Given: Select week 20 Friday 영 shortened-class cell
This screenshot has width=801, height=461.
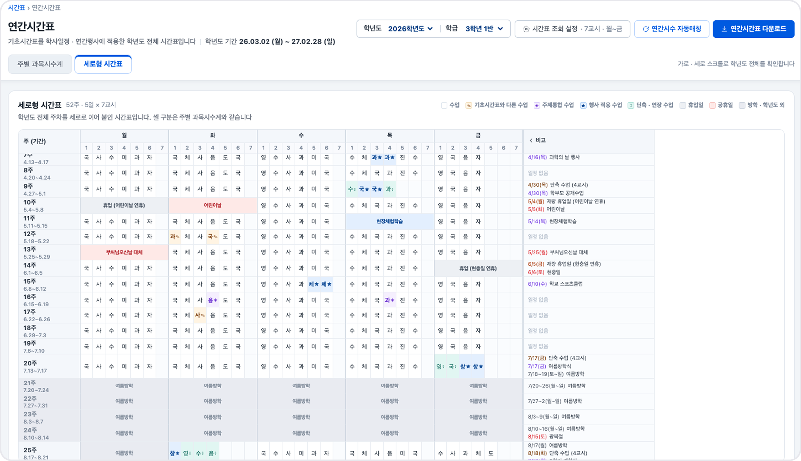Looking at the screenshot, I should point(440,367).
